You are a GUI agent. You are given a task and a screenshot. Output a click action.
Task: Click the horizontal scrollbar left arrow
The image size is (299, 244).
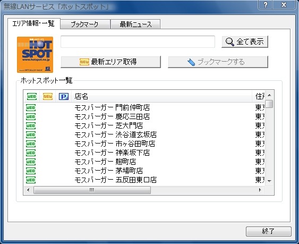tap(28, 190)
